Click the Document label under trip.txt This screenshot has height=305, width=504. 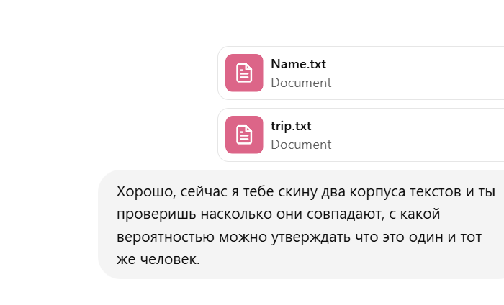(301, 145)
